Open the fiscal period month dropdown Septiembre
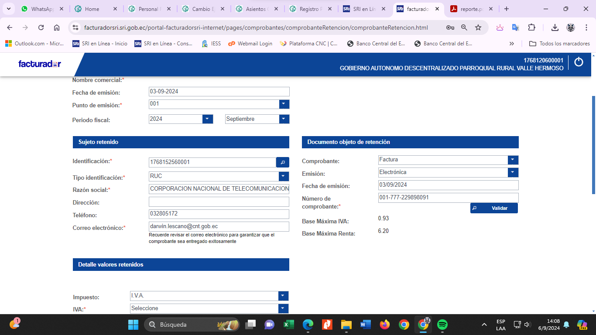 [284, 119]
